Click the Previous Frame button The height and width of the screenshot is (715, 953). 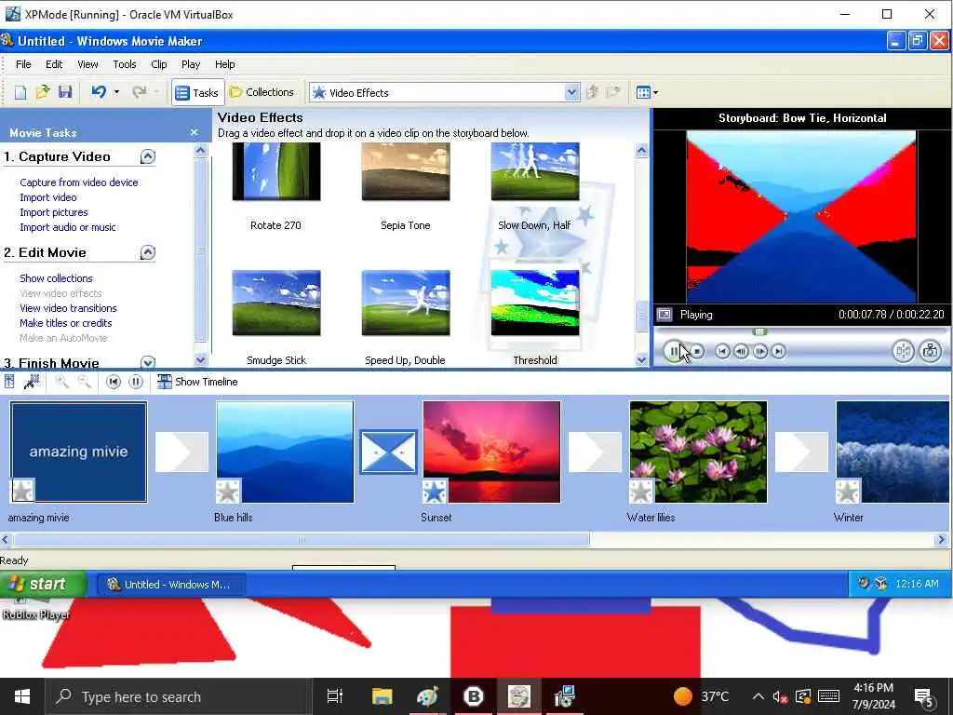pos(741,351)
